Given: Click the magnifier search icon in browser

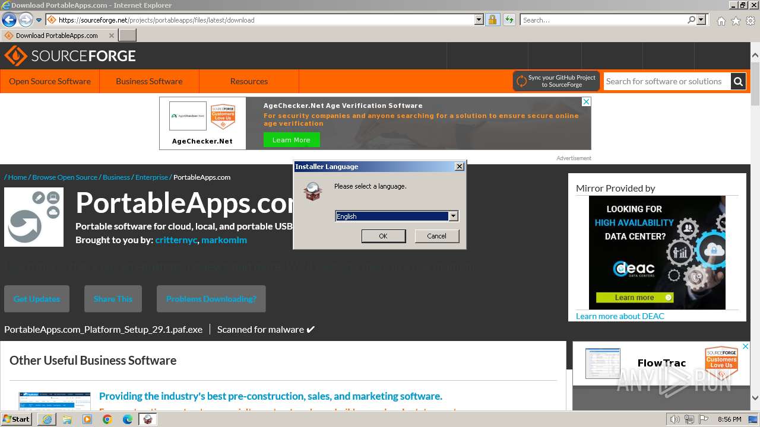Looking at the screenshot, I should point(691,20).
